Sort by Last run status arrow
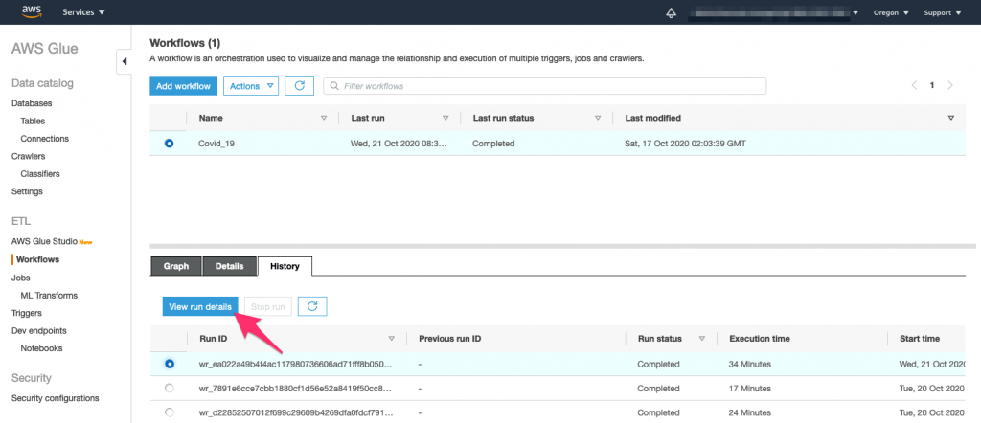981x423 pixels. 598,118
